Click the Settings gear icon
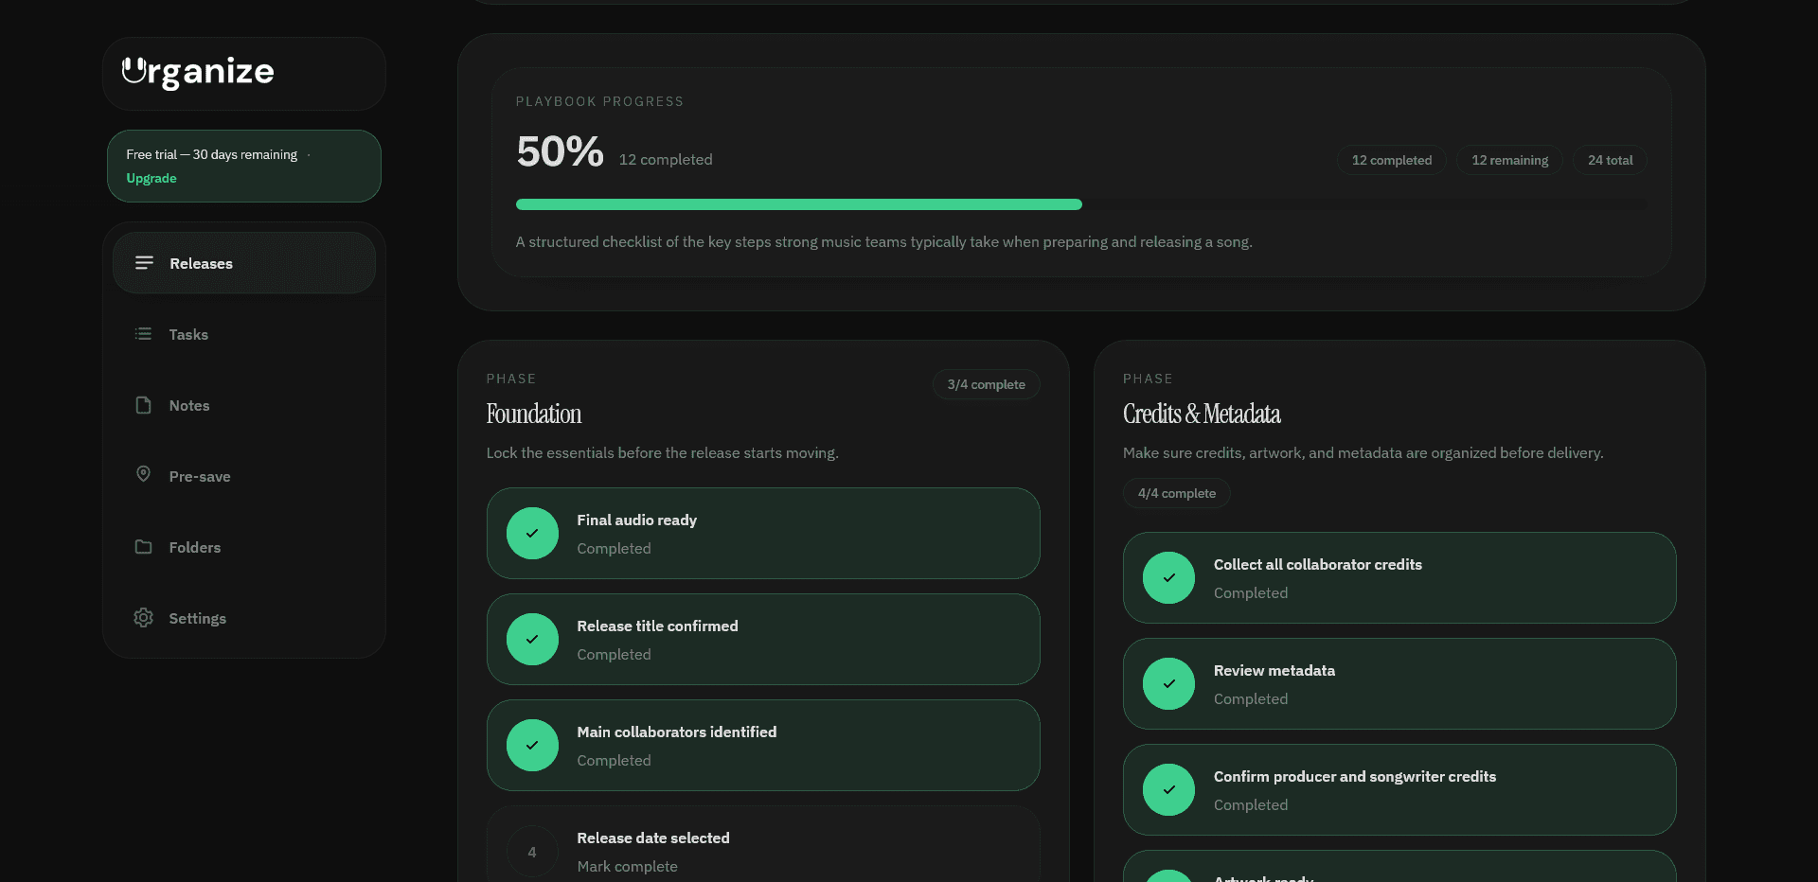Image resolution: width=1818 pixels, height=882 pixels. 144,618
